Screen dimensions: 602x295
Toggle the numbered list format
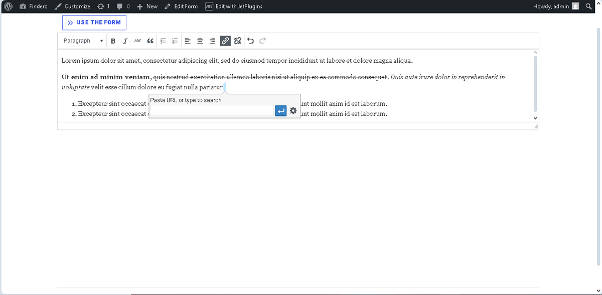pos(175,41)
